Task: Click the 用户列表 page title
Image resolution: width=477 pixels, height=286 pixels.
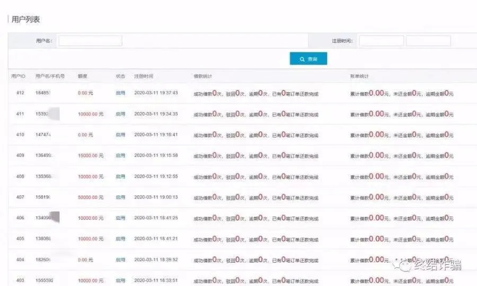Action: click(x=25, y=20)
